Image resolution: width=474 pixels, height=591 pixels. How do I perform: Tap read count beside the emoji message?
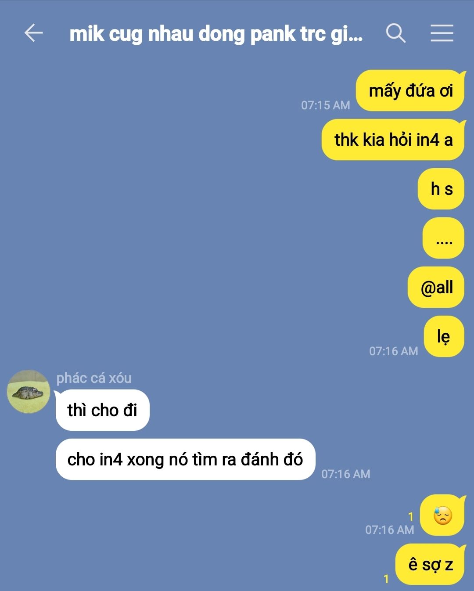(x=411, y=516)
